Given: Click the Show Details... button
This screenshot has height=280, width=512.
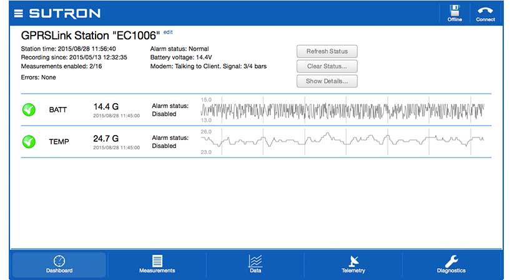Looking at the screenshot, I should click(x=327, y=81).
